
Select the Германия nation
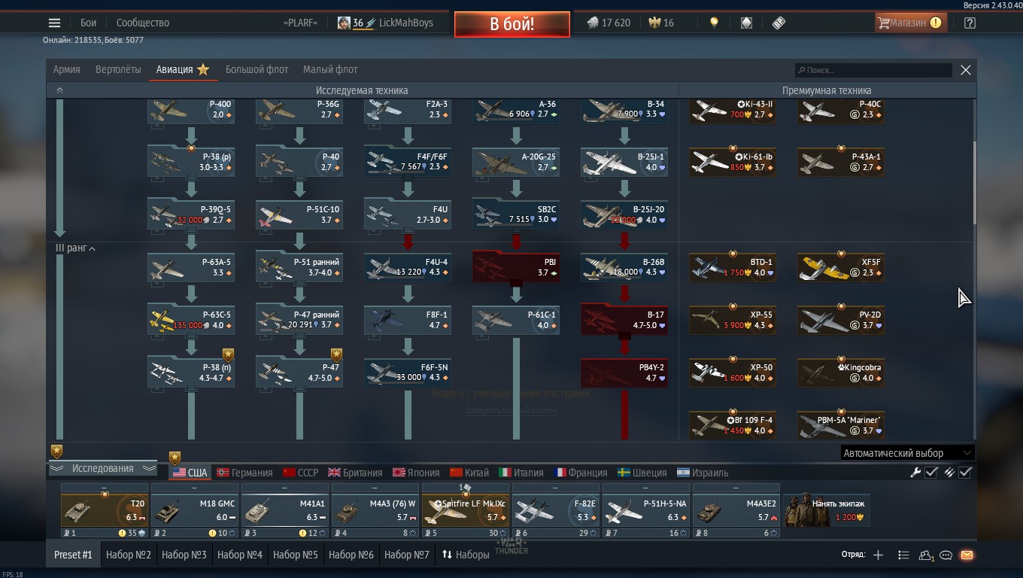click(244, 473)
